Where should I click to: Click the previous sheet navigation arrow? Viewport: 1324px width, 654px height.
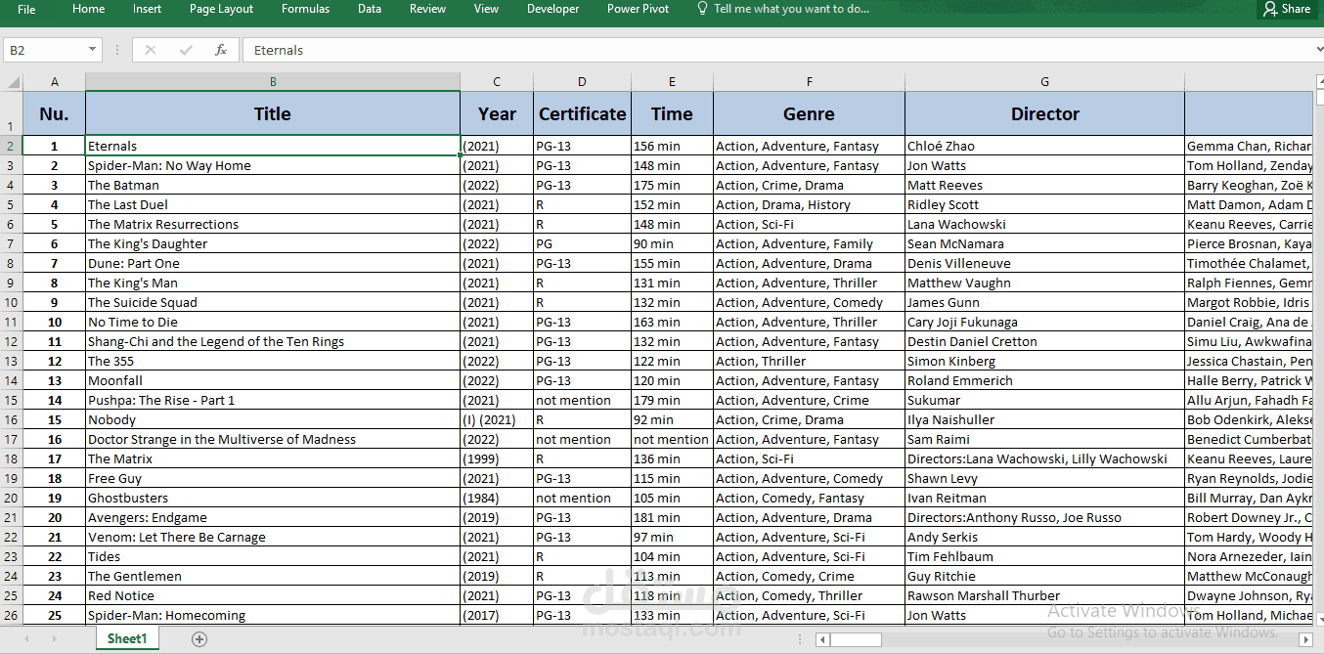tap(27, 639)
